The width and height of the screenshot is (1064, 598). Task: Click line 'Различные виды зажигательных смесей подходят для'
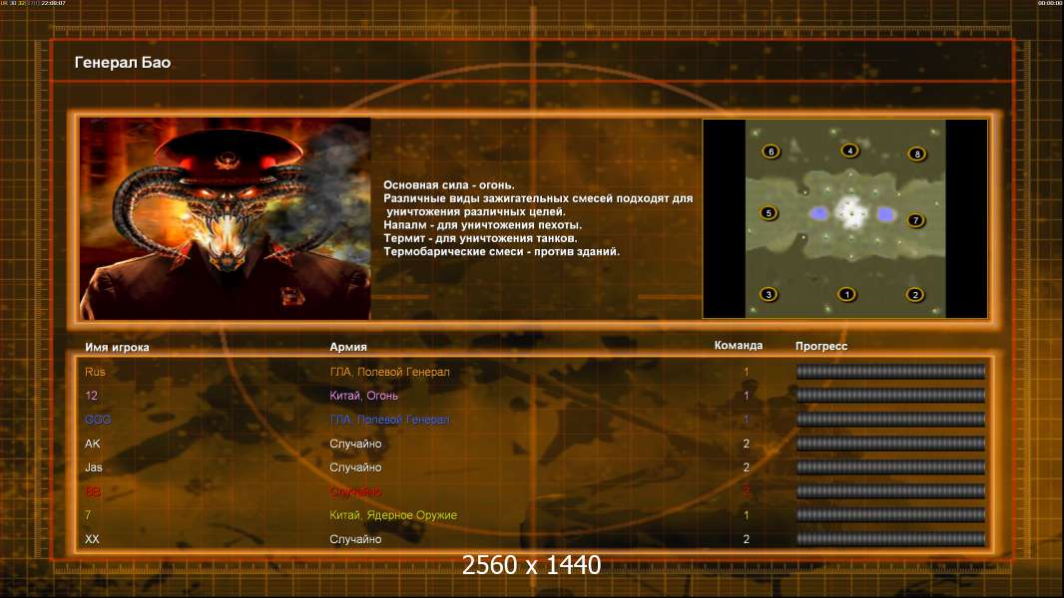pyautogui.click(x=538, y=198)
